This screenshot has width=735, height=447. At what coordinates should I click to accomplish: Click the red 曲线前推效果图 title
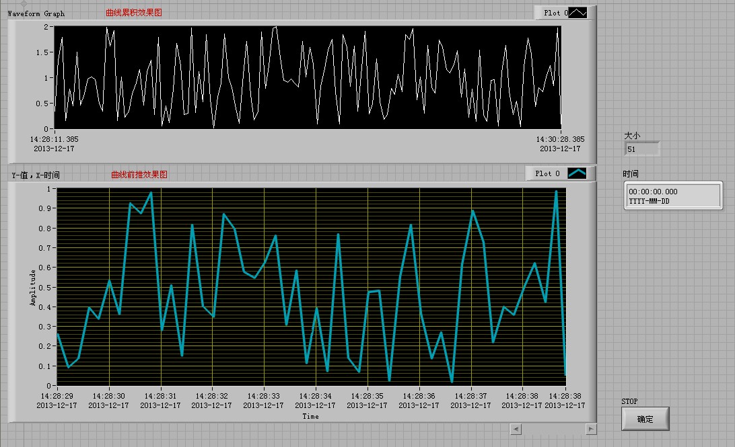[x=139, y=175]
